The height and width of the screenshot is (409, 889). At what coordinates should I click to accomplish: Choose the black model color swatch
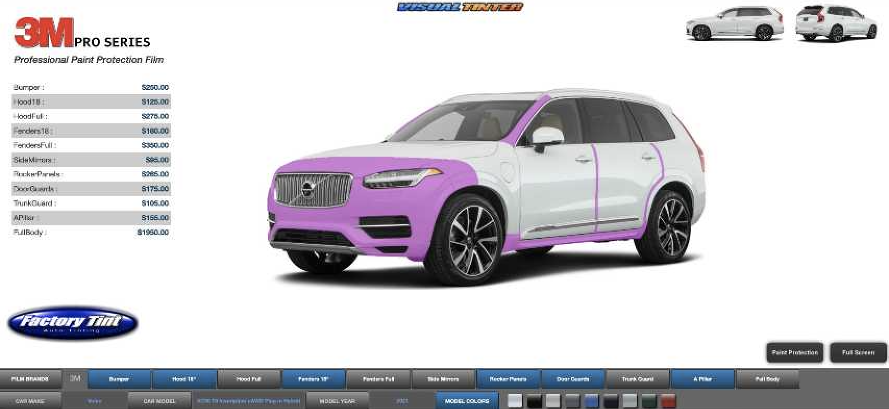pos(534,401)
